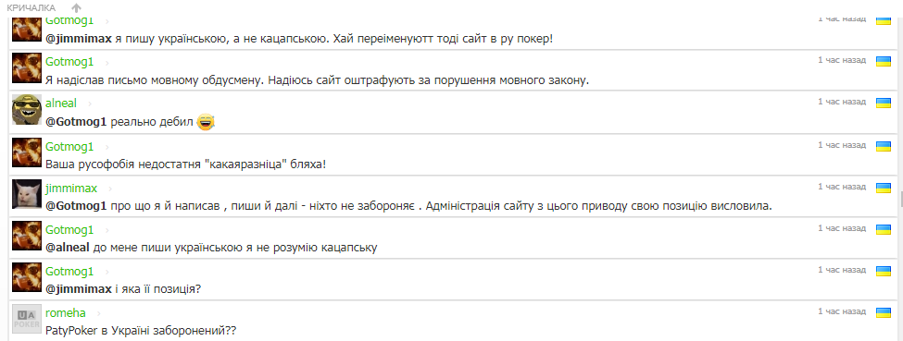Image resolution: width=903 pixels, height=341 pixels.
Task: Open the alneal user profile link
Action: pos(61,104)
